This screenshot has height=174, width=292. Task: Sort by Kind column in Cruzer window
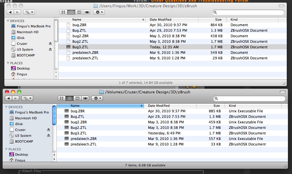253,106
